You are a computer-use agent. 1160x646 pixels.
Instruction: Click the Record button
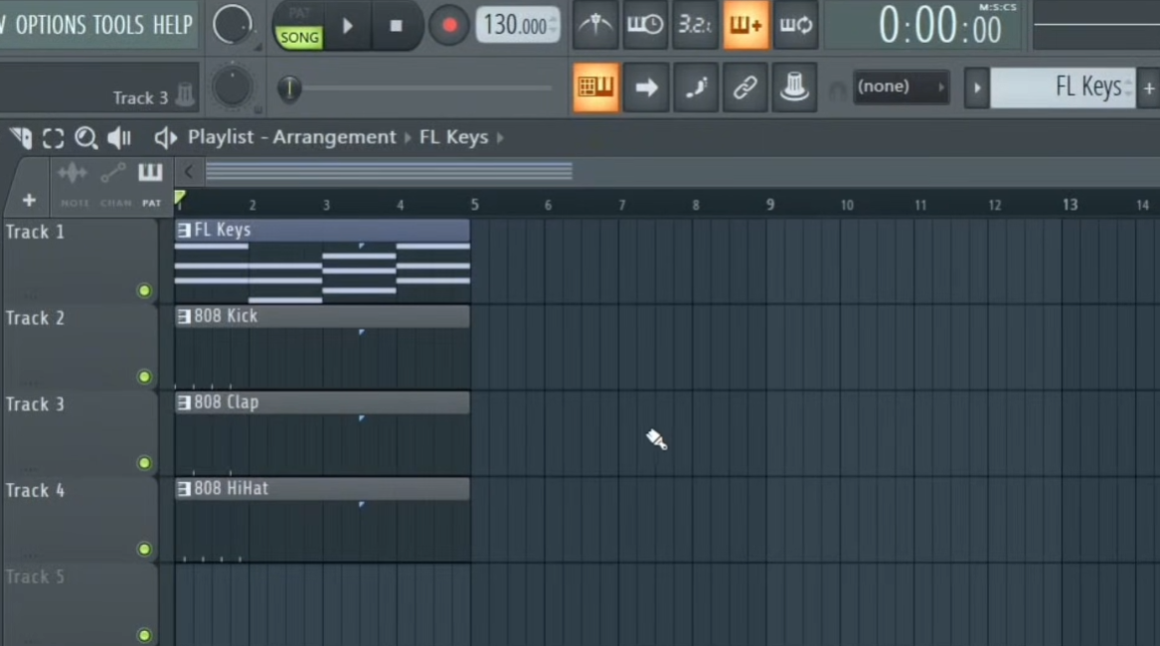point(449,26)
